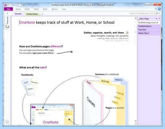Viewport: 165px width, 129px height.
Task: Open the Personal notebook in the sidebar
Action: pyautogui.click(x=7, y=22)
